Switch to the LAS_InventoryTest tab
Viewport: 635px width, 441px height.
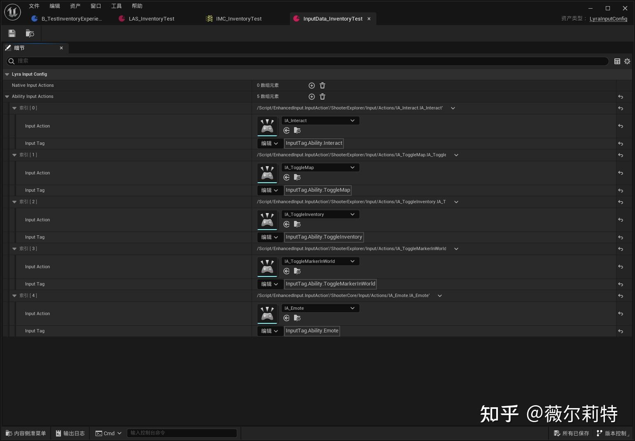(152, 19)
